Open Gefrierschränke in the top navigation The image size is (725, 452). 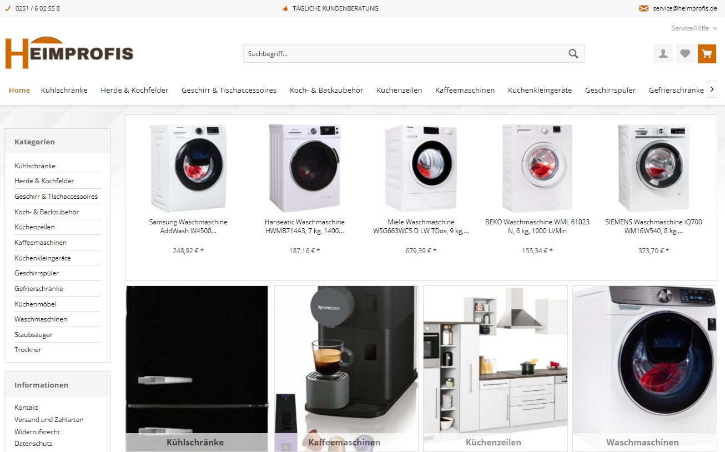coord(676,90)
